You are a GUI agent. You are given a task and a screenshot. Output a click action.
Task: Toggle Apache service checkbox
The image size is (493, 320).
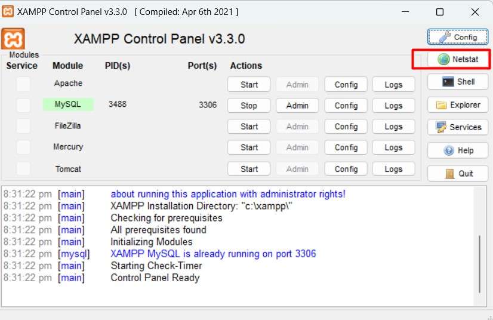(x=23, y=84)
